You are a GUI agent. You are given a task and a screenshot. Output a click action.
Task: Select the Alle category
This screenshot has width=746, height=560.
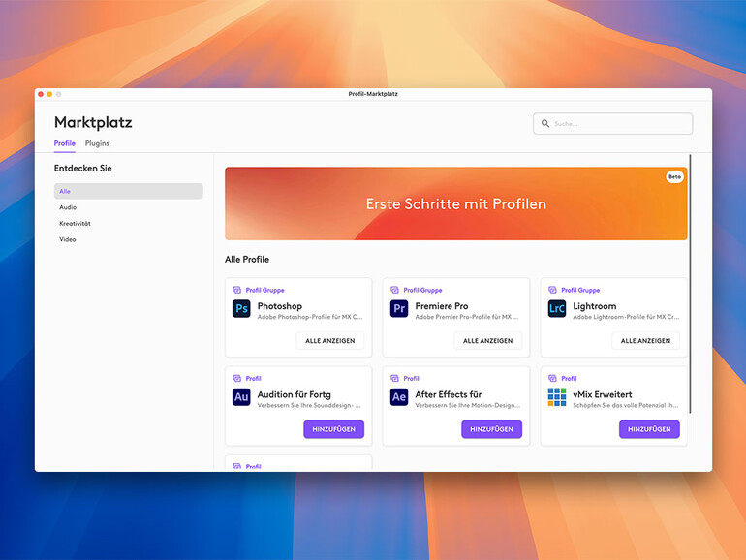coord(129,191)
